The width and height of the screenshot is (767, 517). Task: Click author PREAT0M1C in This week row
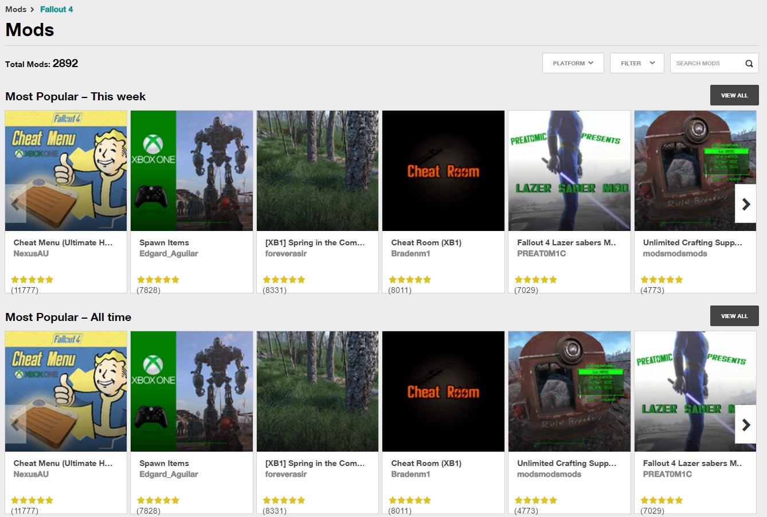pos(541,253)
